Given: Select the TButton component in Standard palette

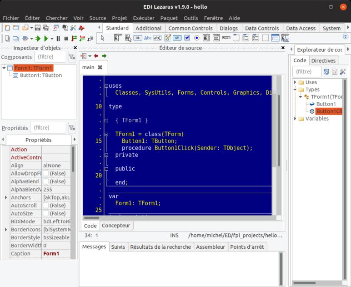Looking at the screenshot, I should point(138,38).
